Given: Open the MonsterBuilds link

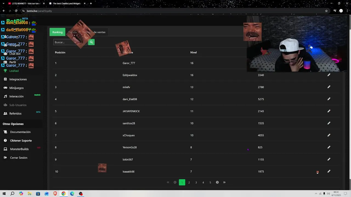Looking at the screenshot, I should click(x=19, y=149).
